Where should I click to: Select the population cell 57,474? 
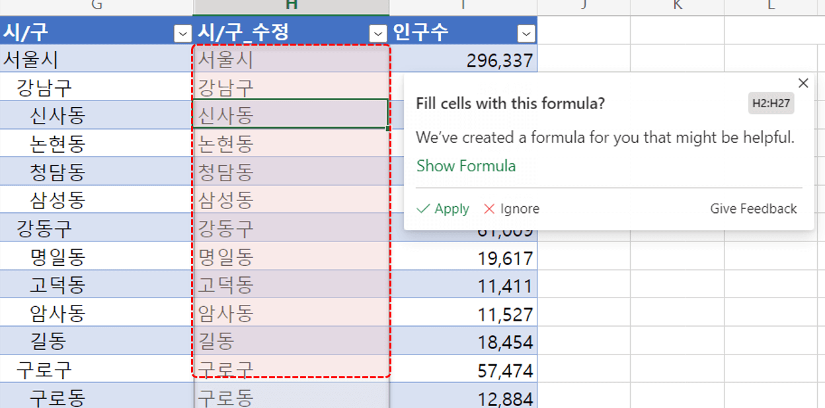tap(463, 369)
